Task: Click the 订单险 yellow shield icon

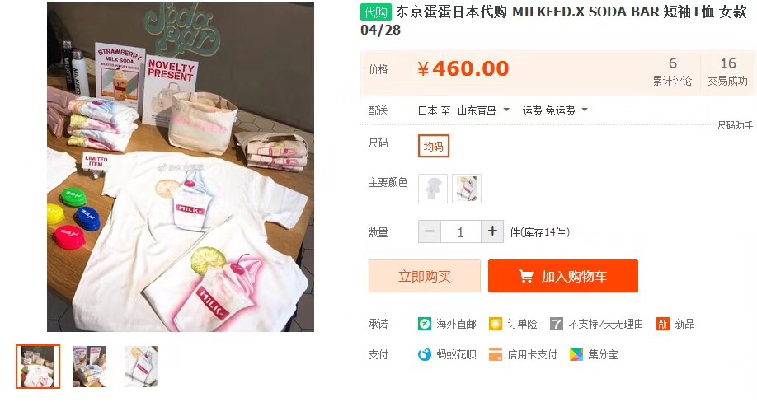Action: (x=496, y=324)
